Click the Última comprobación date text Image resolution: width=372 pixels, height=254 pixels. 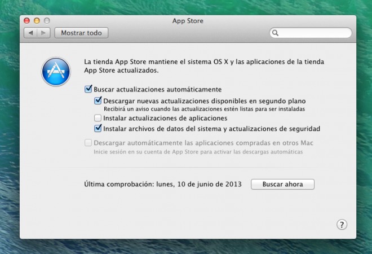point(163,184)
